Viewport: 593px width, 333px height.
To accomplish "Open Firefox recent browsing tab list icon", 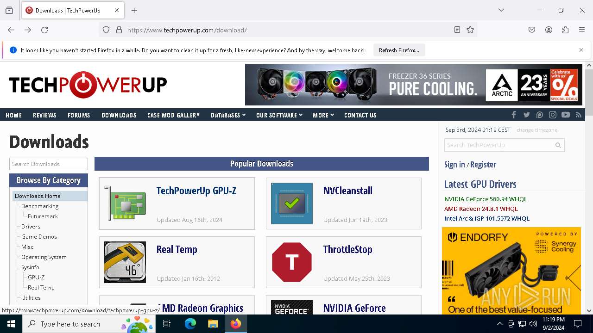I will [x=9, y=10].
